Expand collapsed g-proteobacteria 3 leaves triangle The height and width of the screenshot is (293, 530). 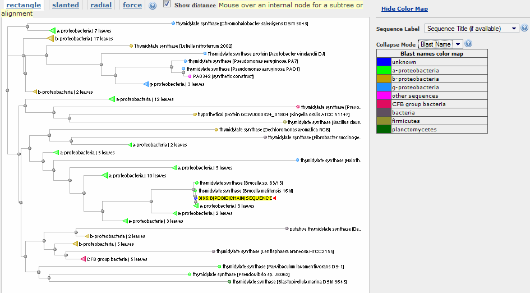tap(146, 84)
